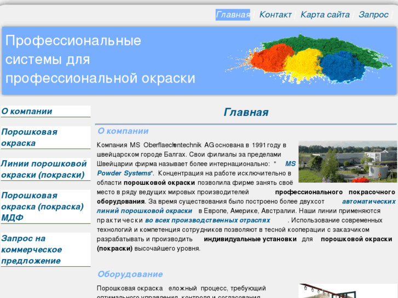This screenshot has width=398, height=298.
Task: Click the equipment photo beside Оборудование
Action: pyautogui.click(x=348, y=291)
